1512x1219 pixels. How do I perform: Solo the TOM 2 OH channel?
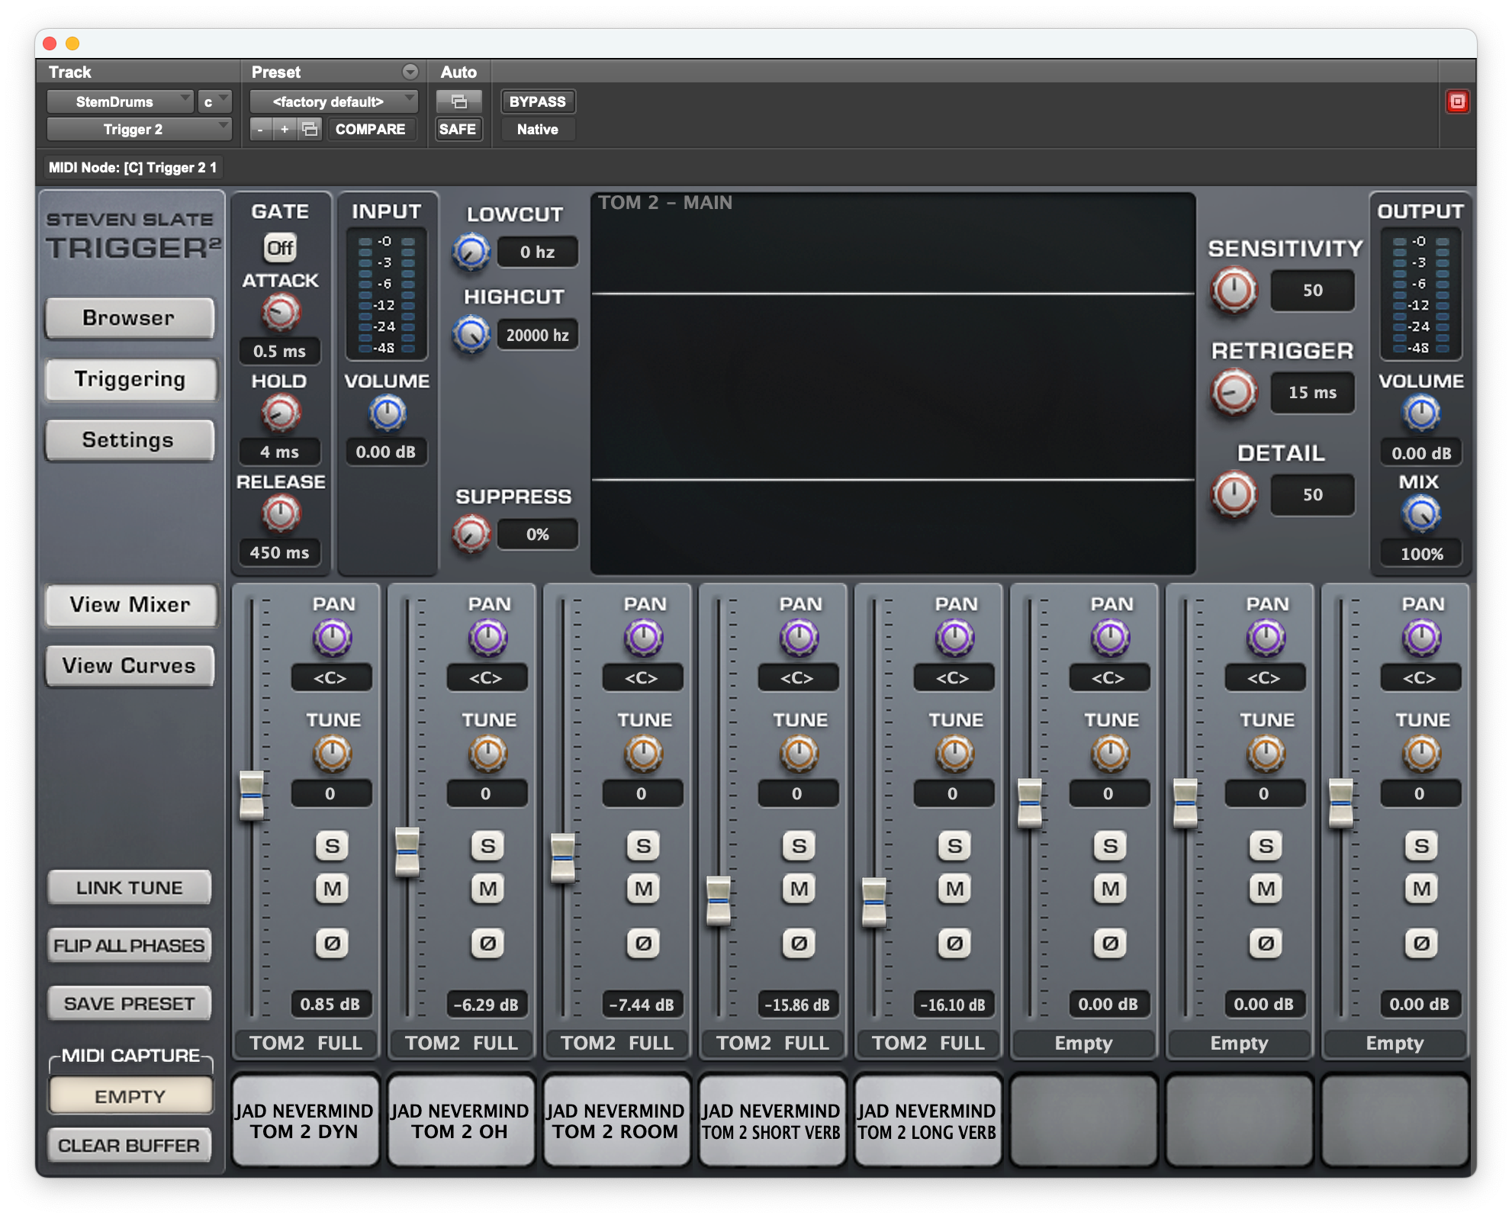487,846
